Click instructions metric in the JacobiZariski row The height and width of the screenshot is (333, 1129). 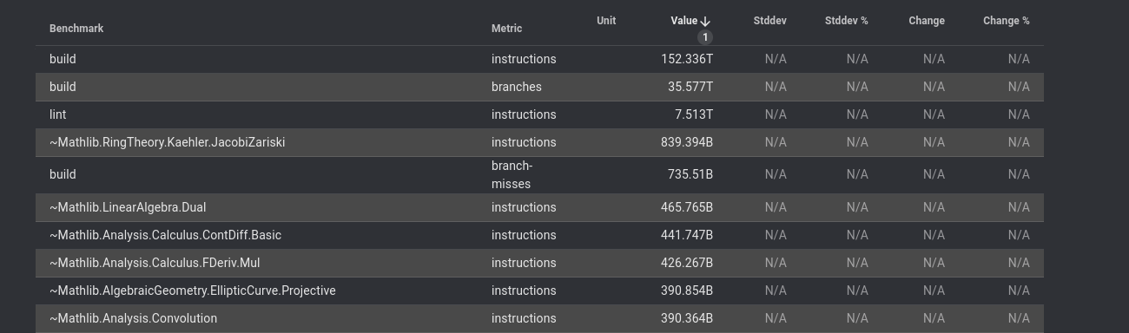(524, 142)
